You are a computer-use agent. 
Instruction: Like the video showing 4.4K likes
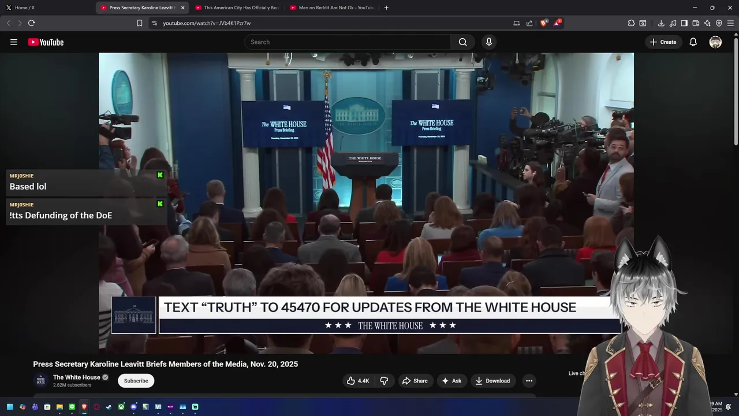pyautogui.click(x=358, y=381)
